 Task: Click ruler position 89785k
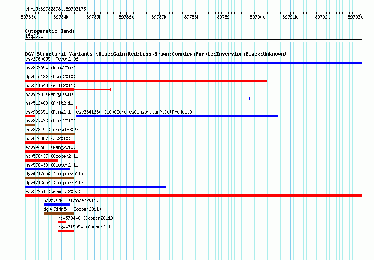94,17
